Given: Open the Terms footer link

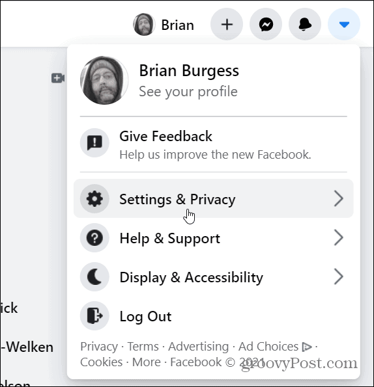Looking at the screenshot, I should [x=143, y=346].
